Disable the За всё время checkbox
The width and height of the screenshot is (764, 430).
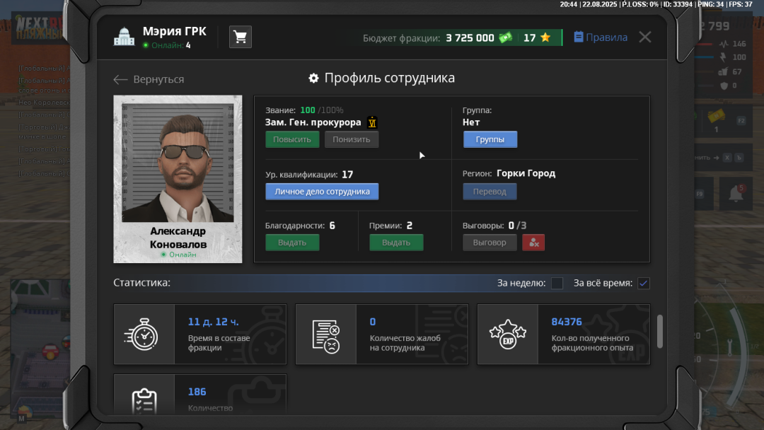(643, 283)
